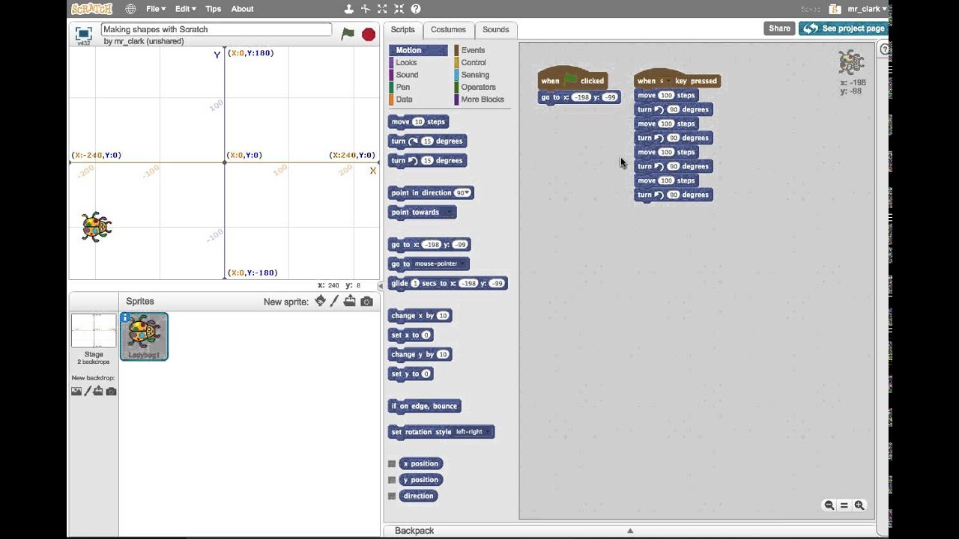This screenshot has width=959, height=539.
Task: Select Events block category
Action: (473, 50)
